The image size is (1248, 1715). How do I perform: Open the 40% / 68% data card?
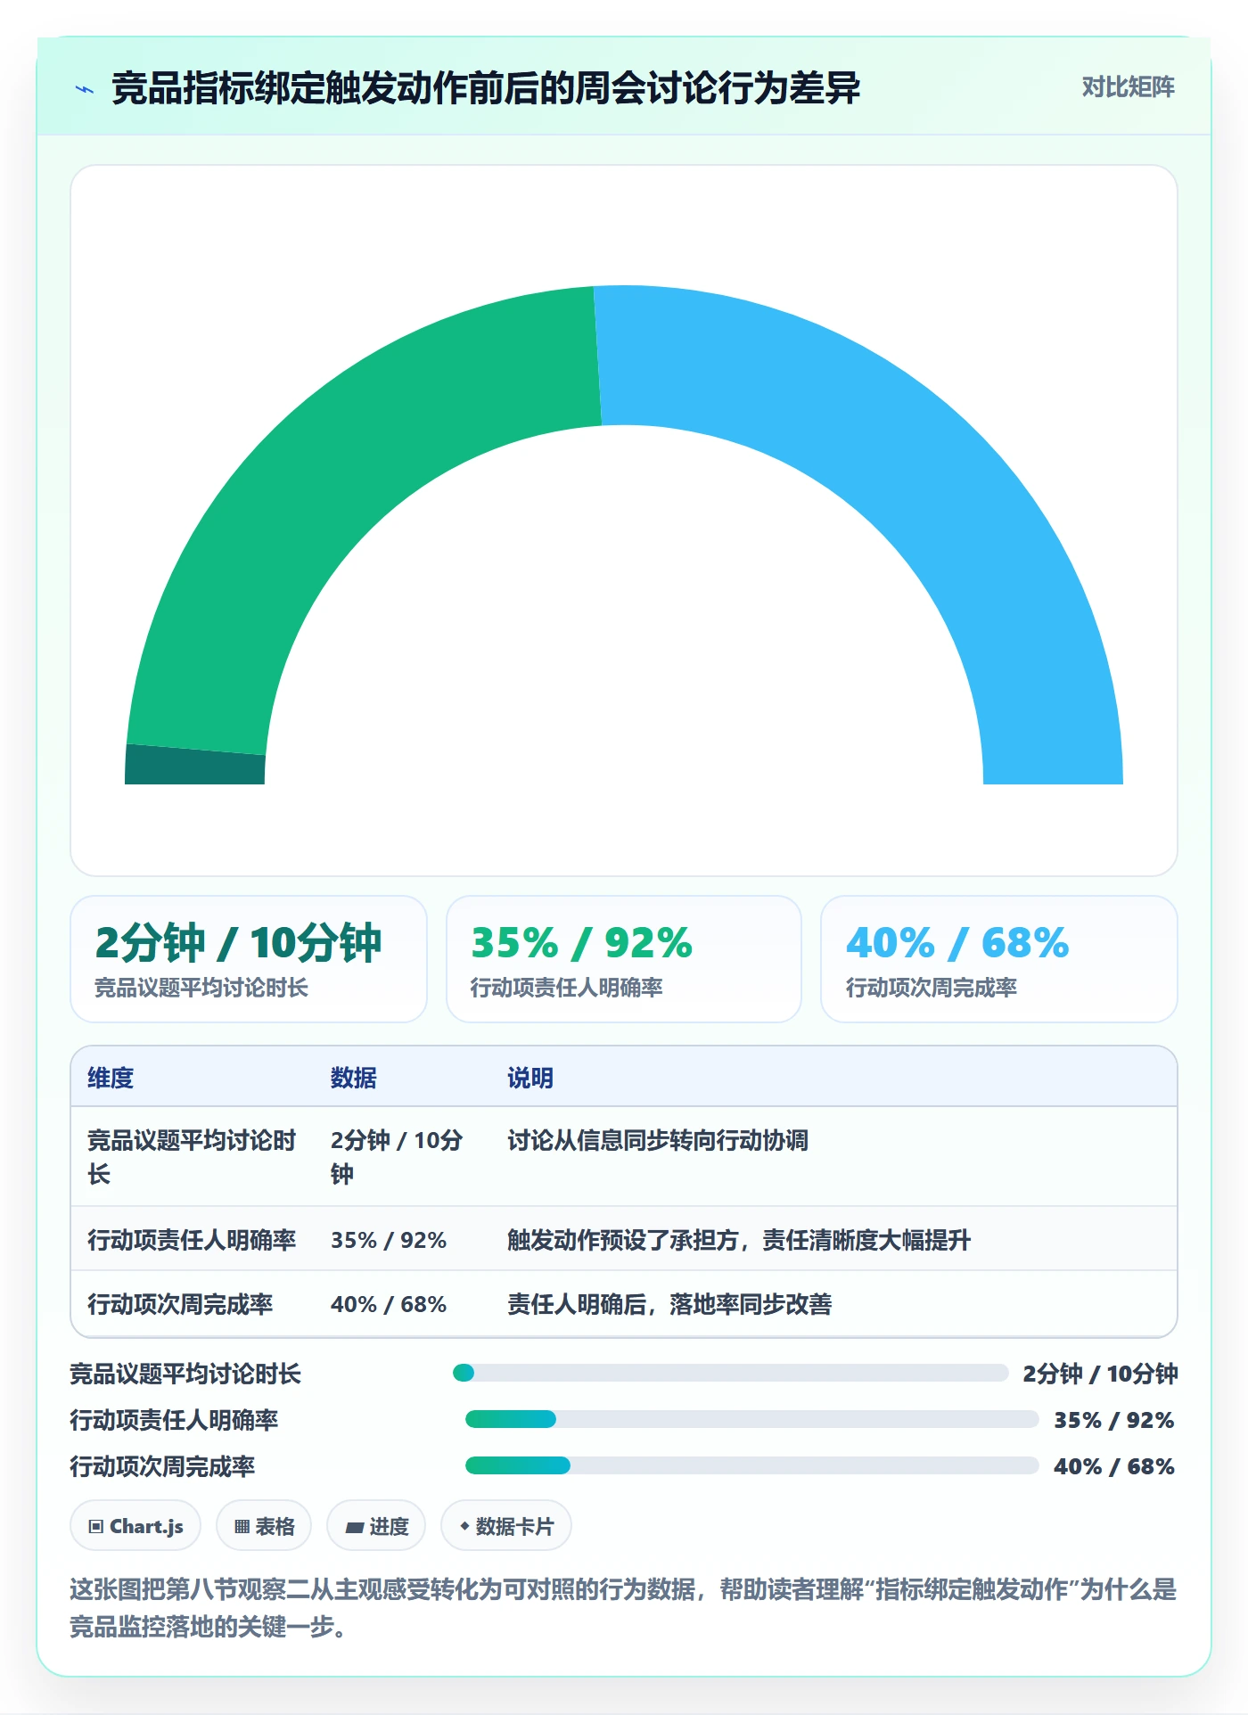(x=999, y=959)
